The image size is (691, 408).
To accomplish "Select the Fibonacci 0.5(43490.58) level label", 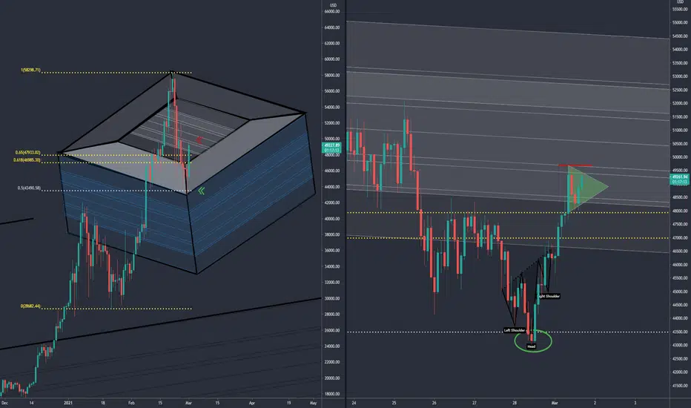I will (29, 188).
